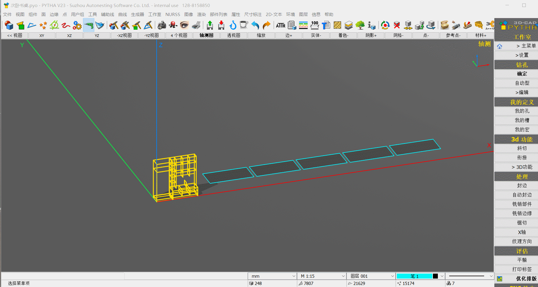Click the orange stars point tool icon

pyautogui.click(x=43, y=25)
